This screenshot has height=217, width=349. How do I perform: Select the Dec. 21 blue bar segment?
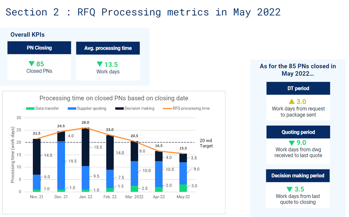[x=61, y=165]
